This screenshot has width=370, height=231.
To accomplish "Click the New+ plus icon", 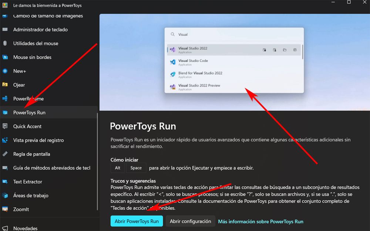I will click(5, 71).
